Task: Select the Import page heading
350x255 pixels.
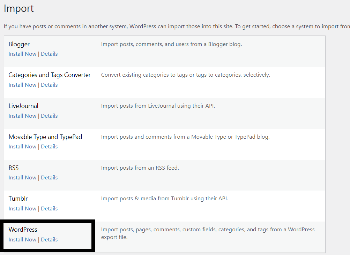Action: pyautogui.click(x=19, y=9)
